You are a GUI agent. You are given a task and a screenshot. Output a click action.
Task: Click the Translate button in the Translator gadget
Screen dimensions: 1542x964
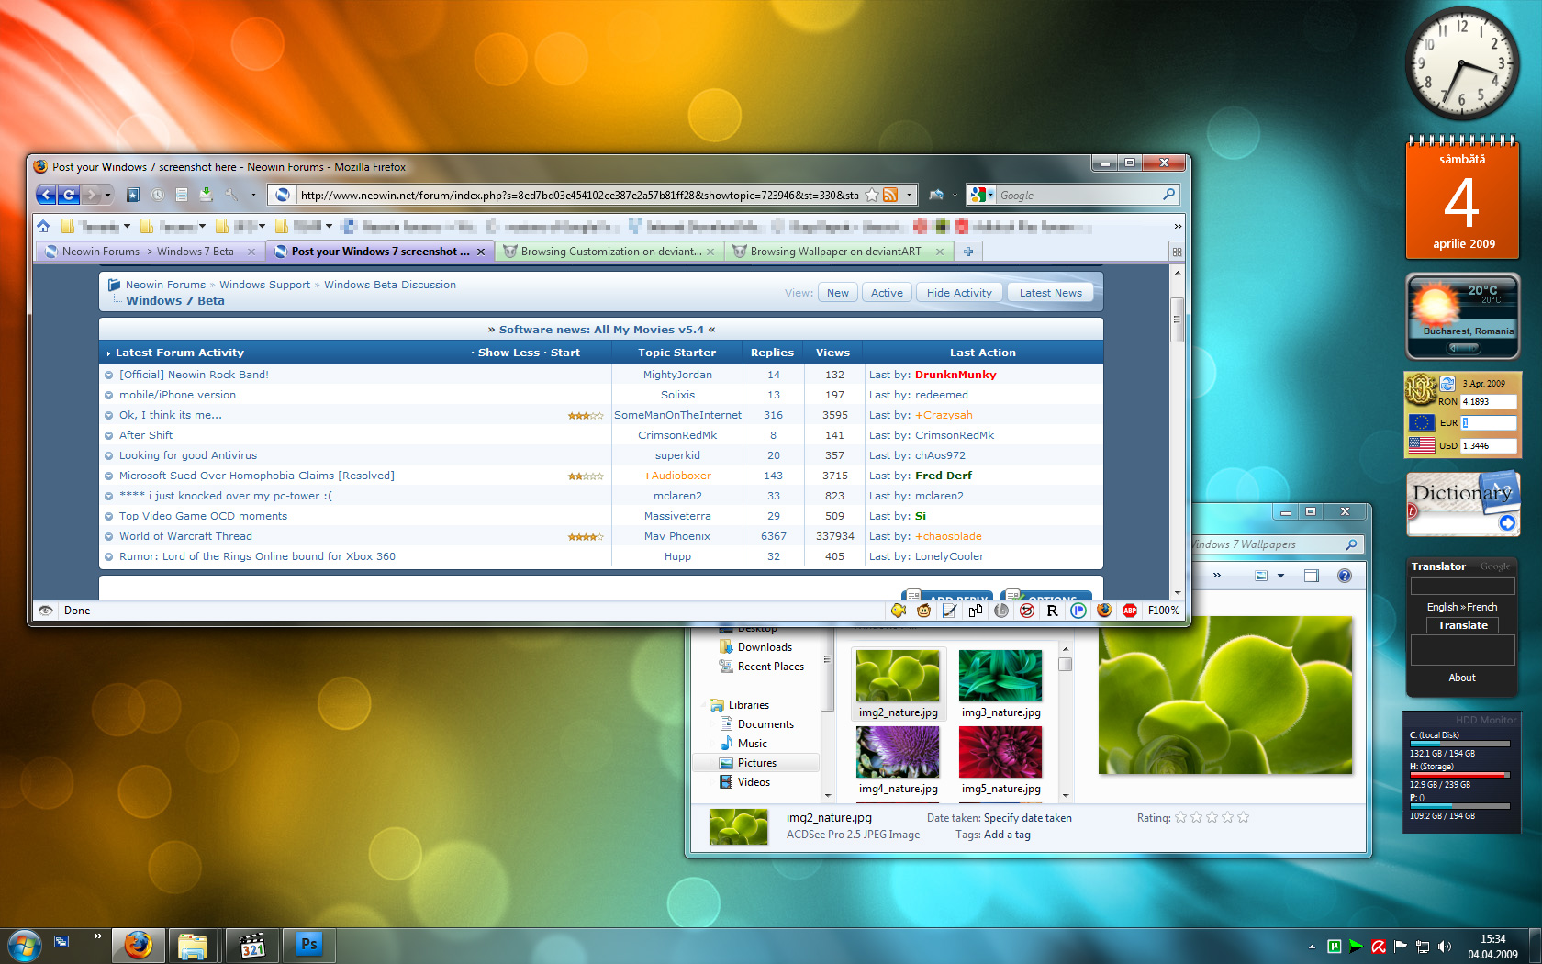(x=1461, y=625)
